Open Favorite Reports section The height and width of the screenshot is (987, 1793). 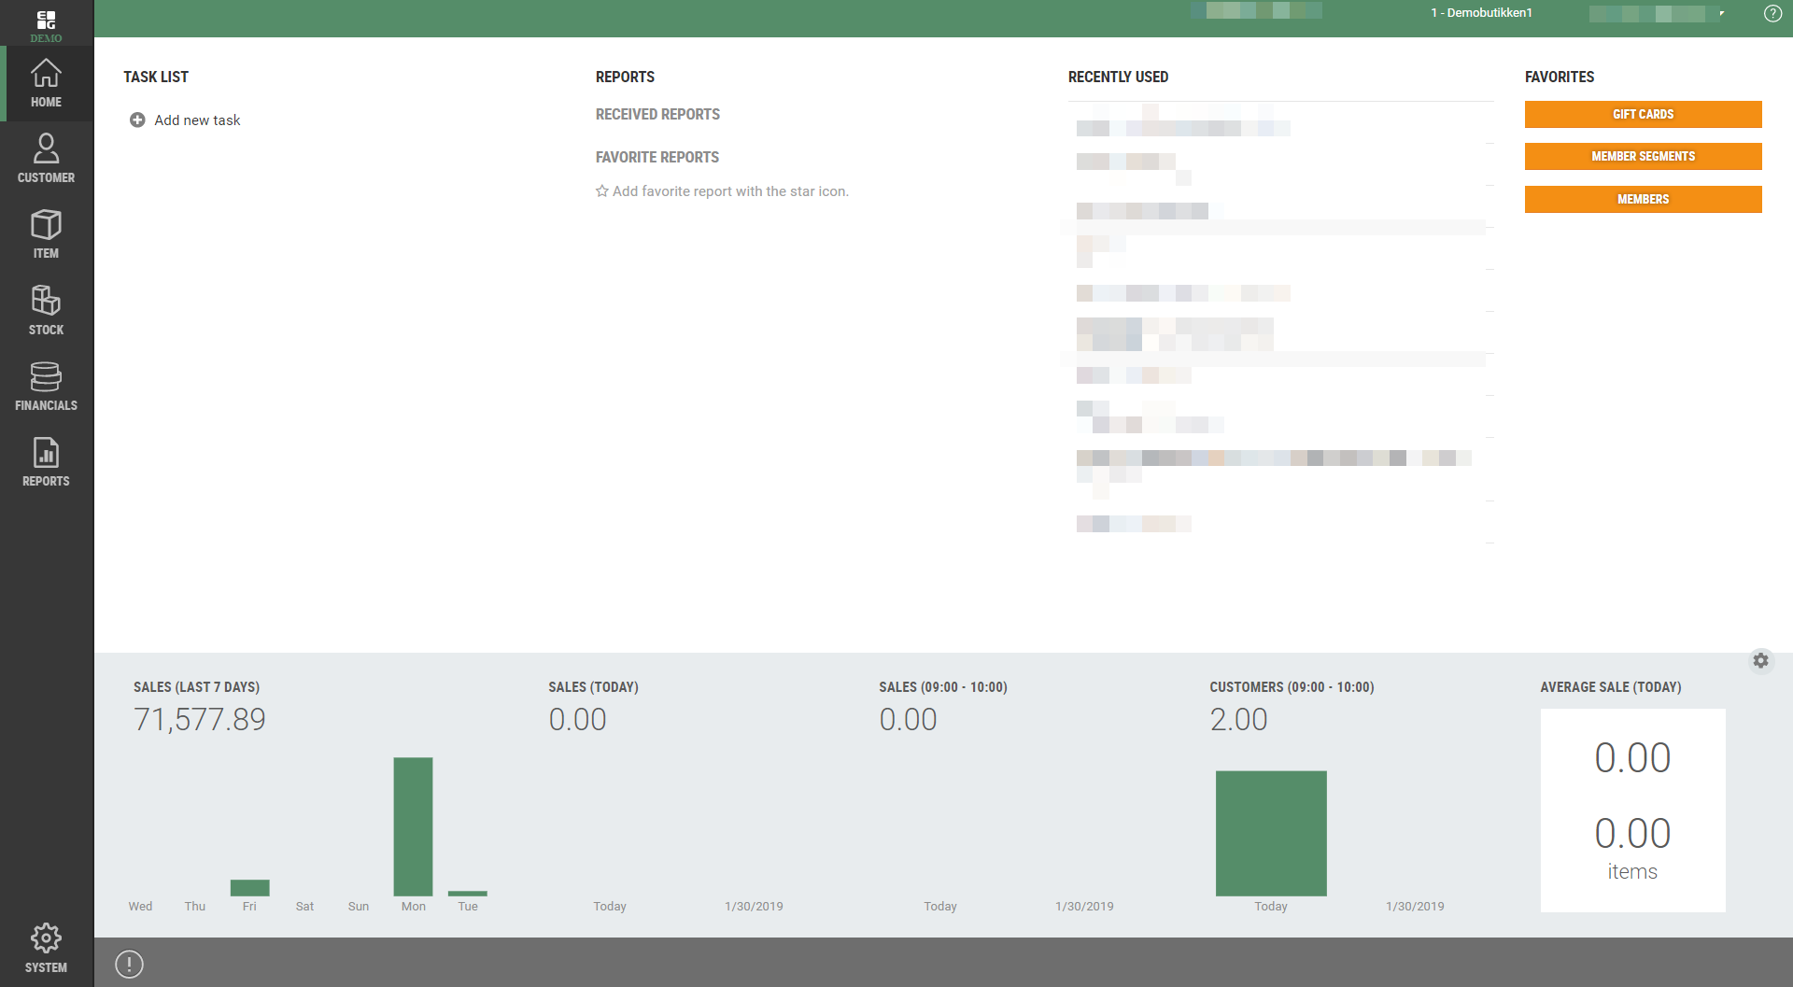[656, 157]
